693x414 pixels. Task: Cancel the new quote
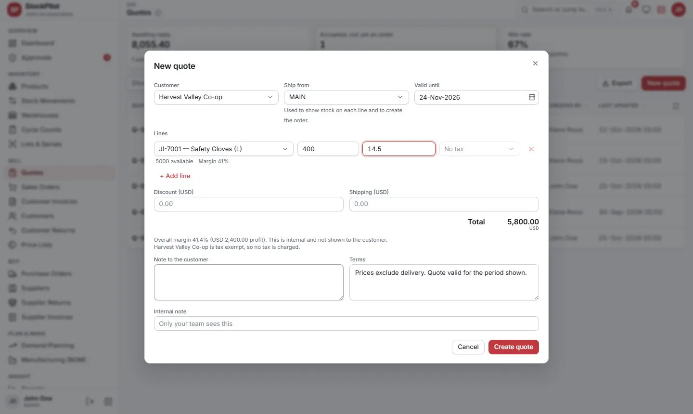(x=468, y=347)
